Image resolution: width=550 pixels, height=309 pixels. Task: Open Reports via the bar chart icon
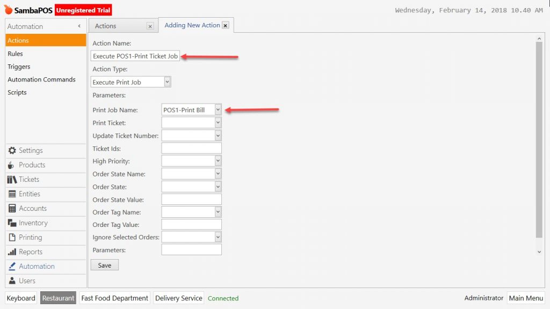click(x=12, y=252)
